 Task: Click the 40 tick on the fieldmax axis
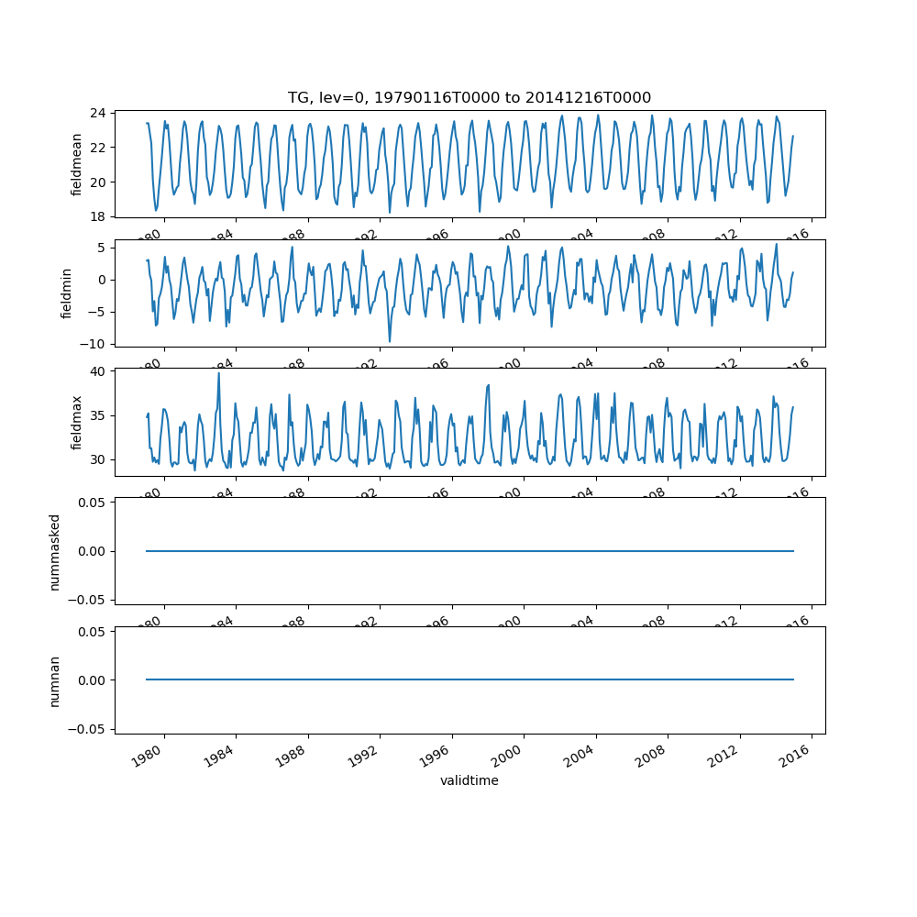98,371
